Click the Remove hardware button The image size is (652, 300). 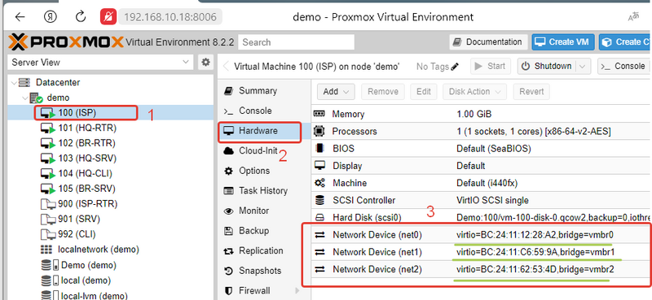pos(382,92)
